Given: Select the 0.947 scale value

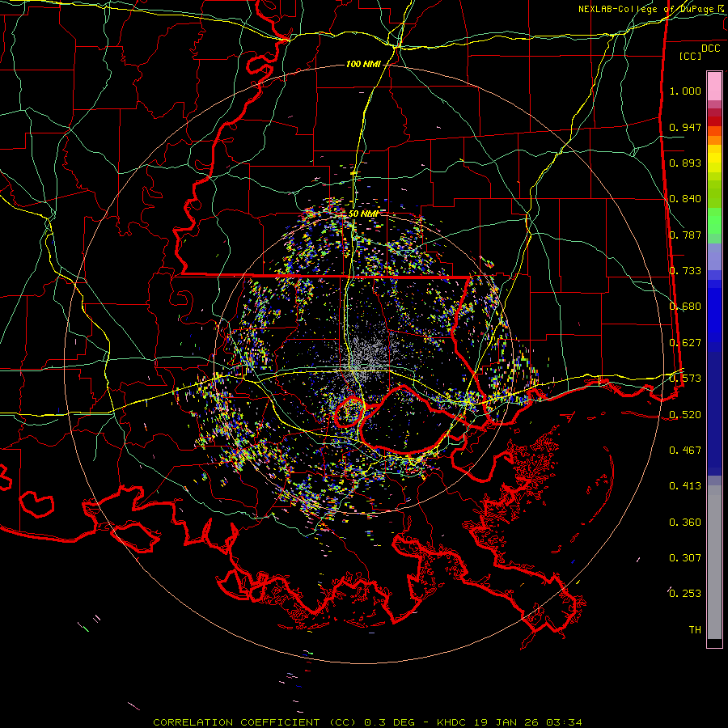Looking at the screenshot, I should pos(685,127).
